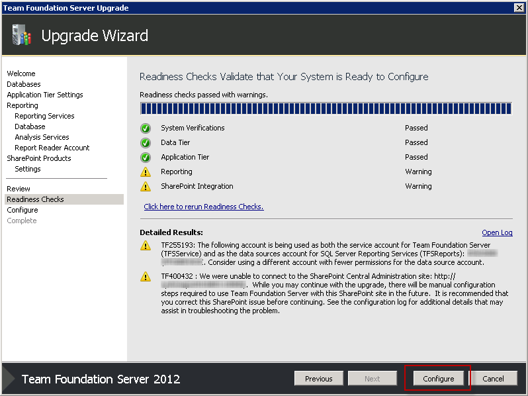Close the Team Foundation Server Upgrade window
528x396 pixels.
point(519,7)
